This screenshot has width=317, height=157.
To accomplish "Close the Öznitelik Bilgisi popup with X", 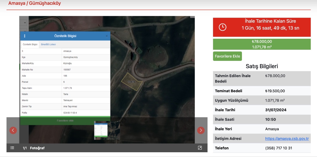I will 107,36.
